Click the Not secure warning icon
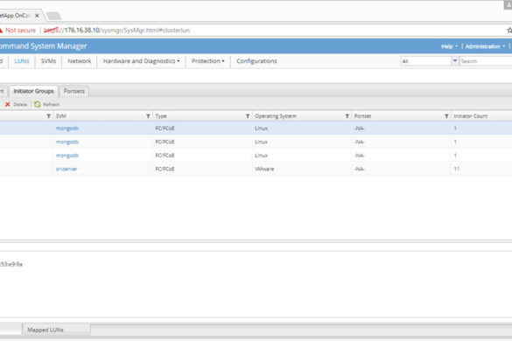The height and width of the screenshot is (341, 512). pos(1,30)
